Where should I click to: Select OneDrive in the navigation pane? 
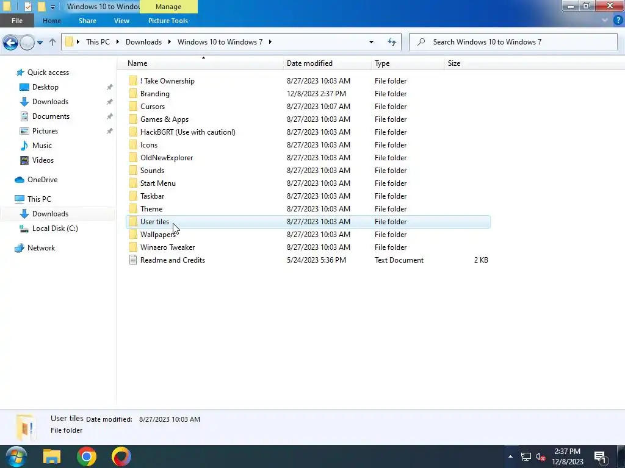pos(42,180)
